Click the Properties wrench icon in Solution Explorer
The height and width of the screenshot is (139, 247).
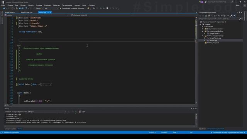[x=231, y=15]
